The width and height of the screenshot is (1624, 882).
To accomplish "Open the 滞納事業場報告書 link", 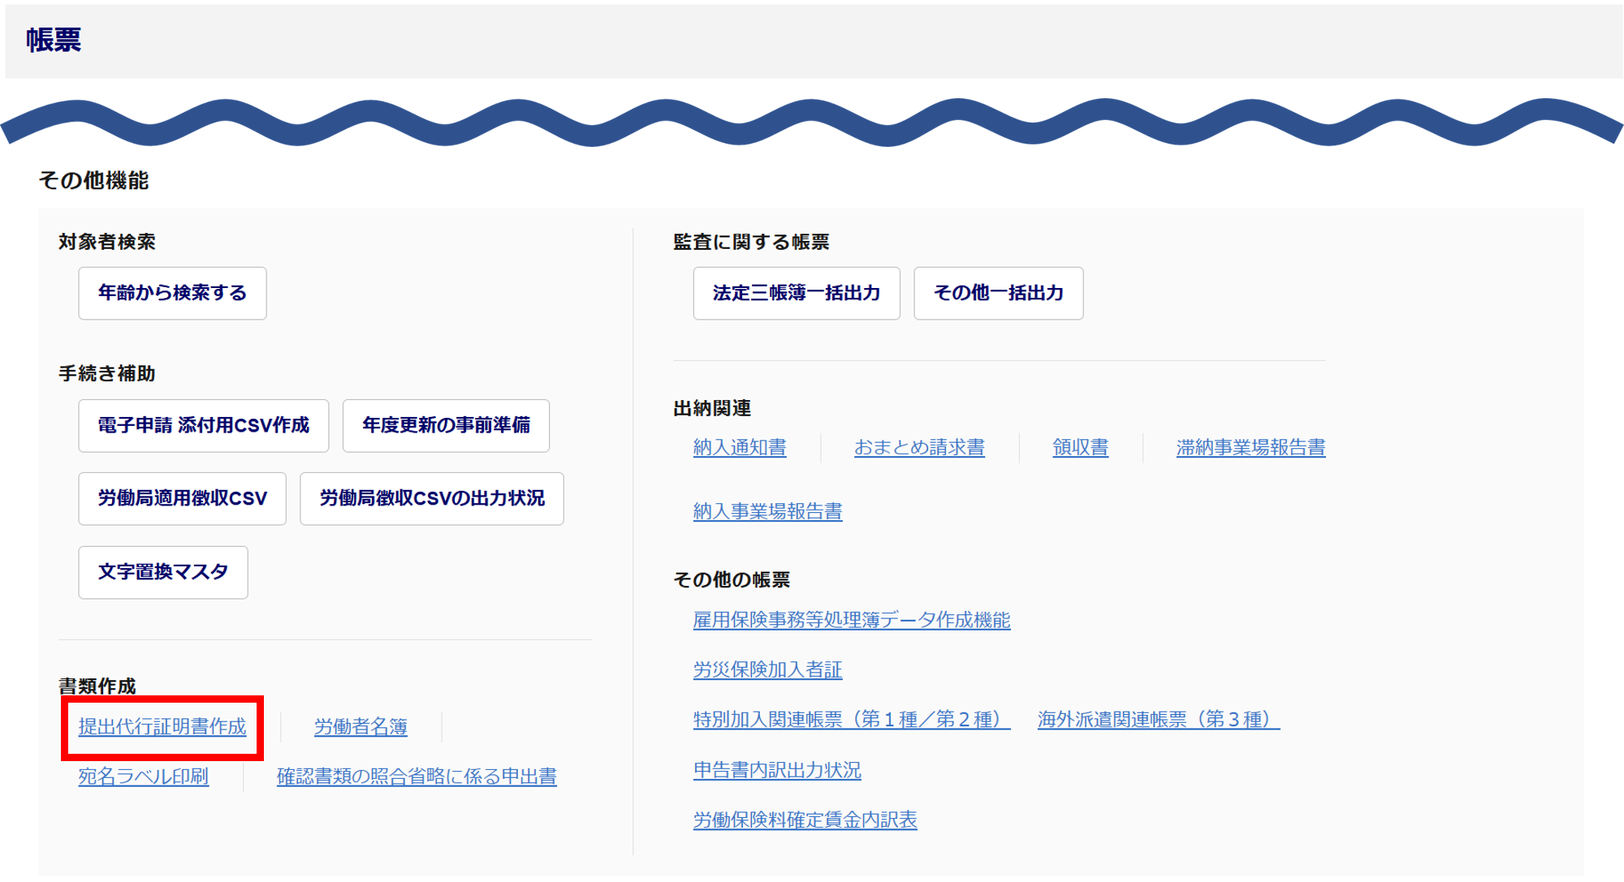I will tap(1250, 447).
